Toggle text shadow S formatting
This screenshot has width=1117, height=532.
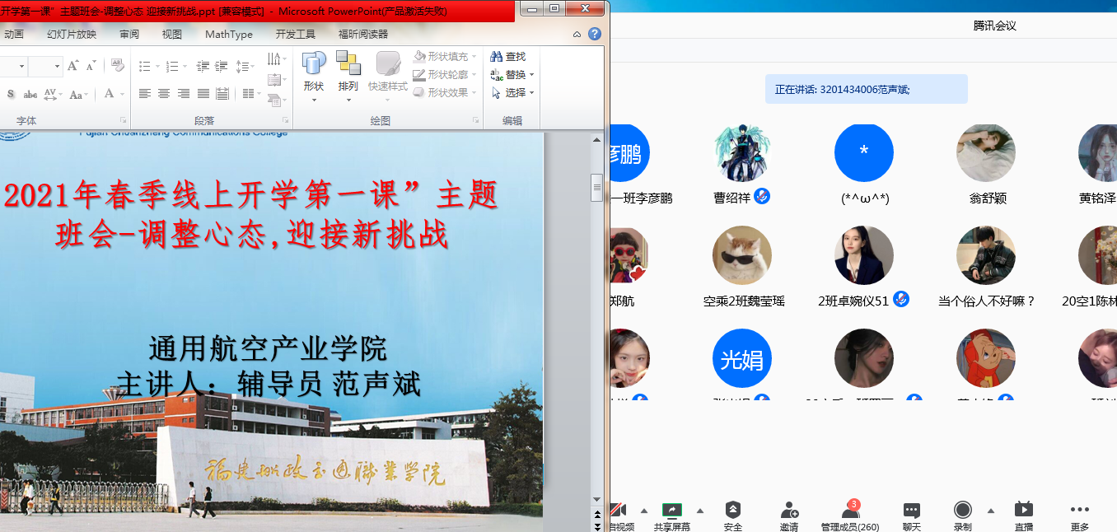(11, 94)
